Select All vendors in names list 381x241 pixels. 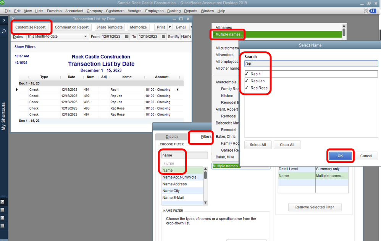coord(224,55)
